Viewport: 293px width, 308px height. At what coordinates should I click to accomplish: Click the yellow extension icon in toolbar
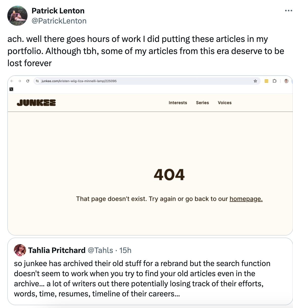pyautogui.click(x=266, y=81)
